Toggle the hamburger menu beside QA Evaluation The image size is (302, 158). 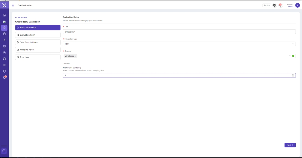tap(13, 5)
